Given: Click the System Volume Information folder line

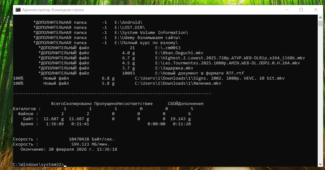Looking at the screenshot, I should (x=111, y=32).
